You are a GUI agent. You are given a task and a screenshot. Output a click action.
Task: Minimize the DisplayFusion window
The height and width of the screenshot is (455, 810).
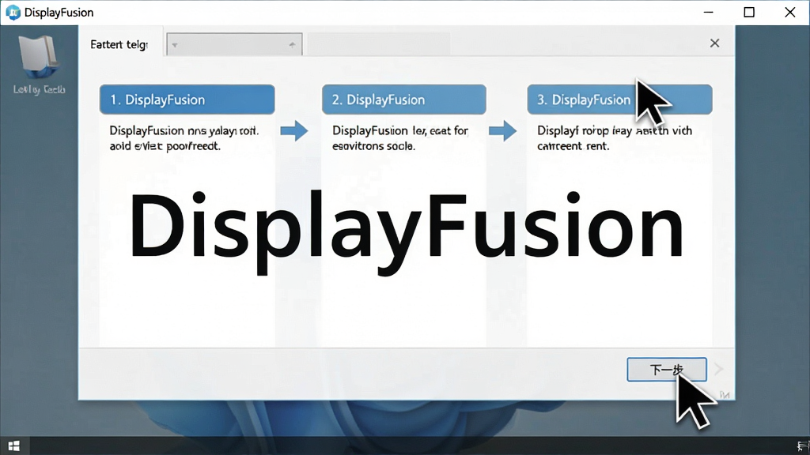[709, 13]
